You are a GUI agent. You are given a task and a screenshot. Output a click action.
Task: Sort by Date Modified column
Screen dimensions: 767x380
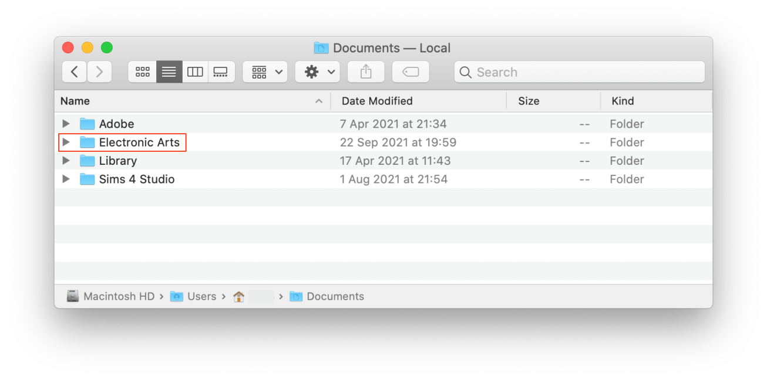coord(376,101)
